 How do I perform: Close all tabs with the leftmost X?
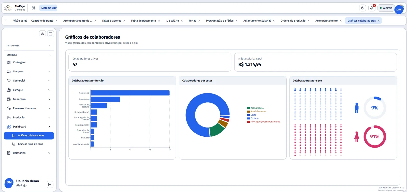coord(6,21)
